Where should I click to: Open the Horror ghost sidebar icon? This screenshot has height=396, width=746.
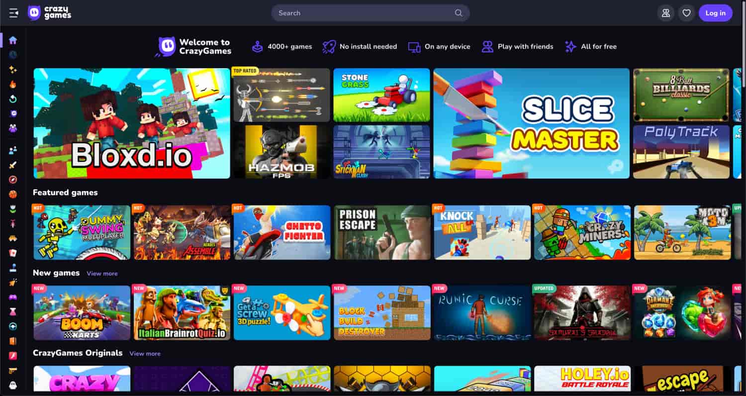13,385
